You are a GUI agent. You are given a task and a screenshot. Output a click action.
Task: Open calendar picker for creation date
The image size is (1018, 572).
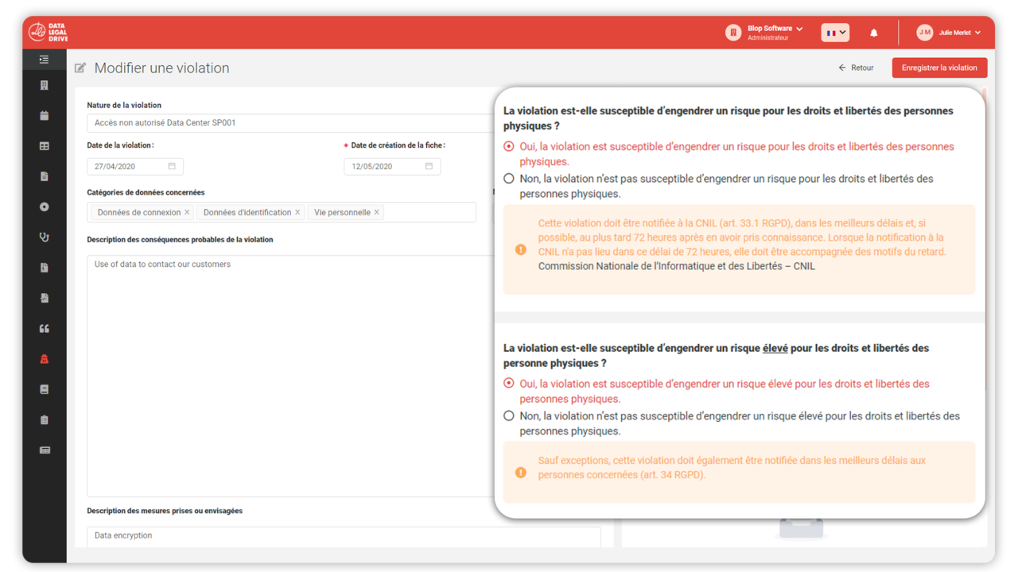(429, 166)
